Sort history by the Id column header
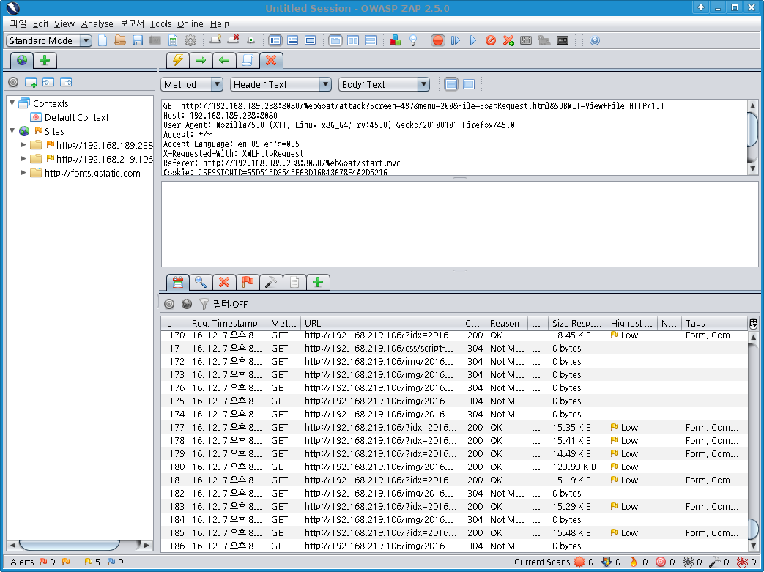Screen dimensions: 764x572 pyautogui.click(x=174, y=323)
